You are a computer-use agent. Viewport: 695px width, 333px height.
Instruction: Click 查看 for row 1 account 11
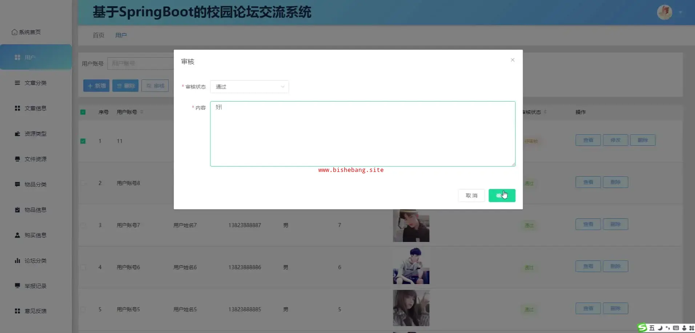[x=588, y=140]
